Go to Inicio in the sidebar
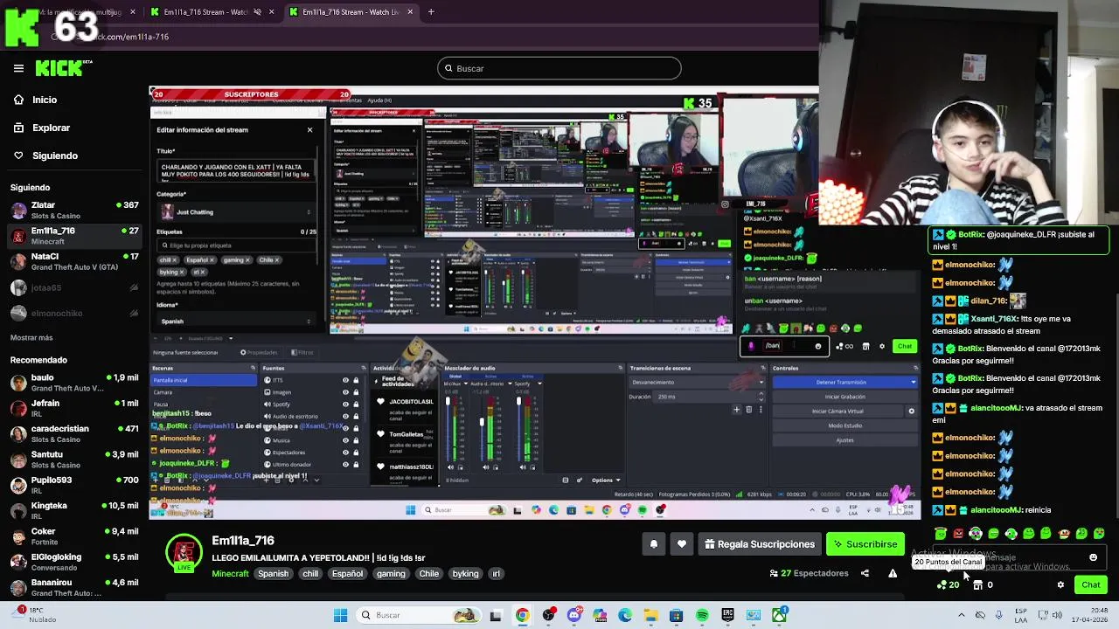Screen dimensions: 1119x629 (45, 100)
